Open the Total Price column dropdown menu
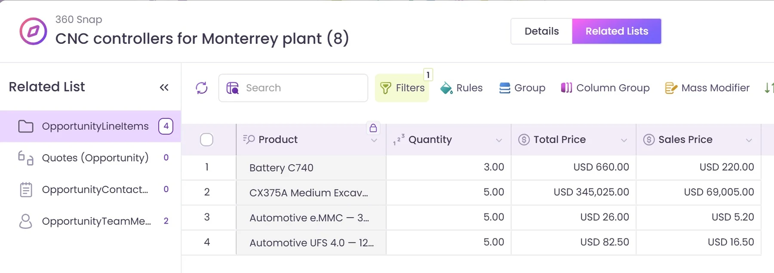The width and height of the screenshot is (774, 273). click(x=624, y=141)
